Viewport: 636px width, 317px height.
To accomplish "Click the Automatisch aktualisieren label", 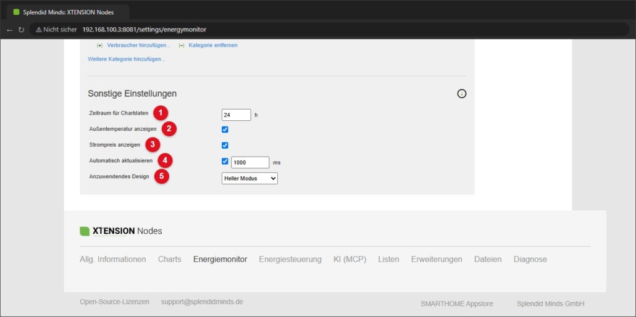I will [x=121, y=160].
